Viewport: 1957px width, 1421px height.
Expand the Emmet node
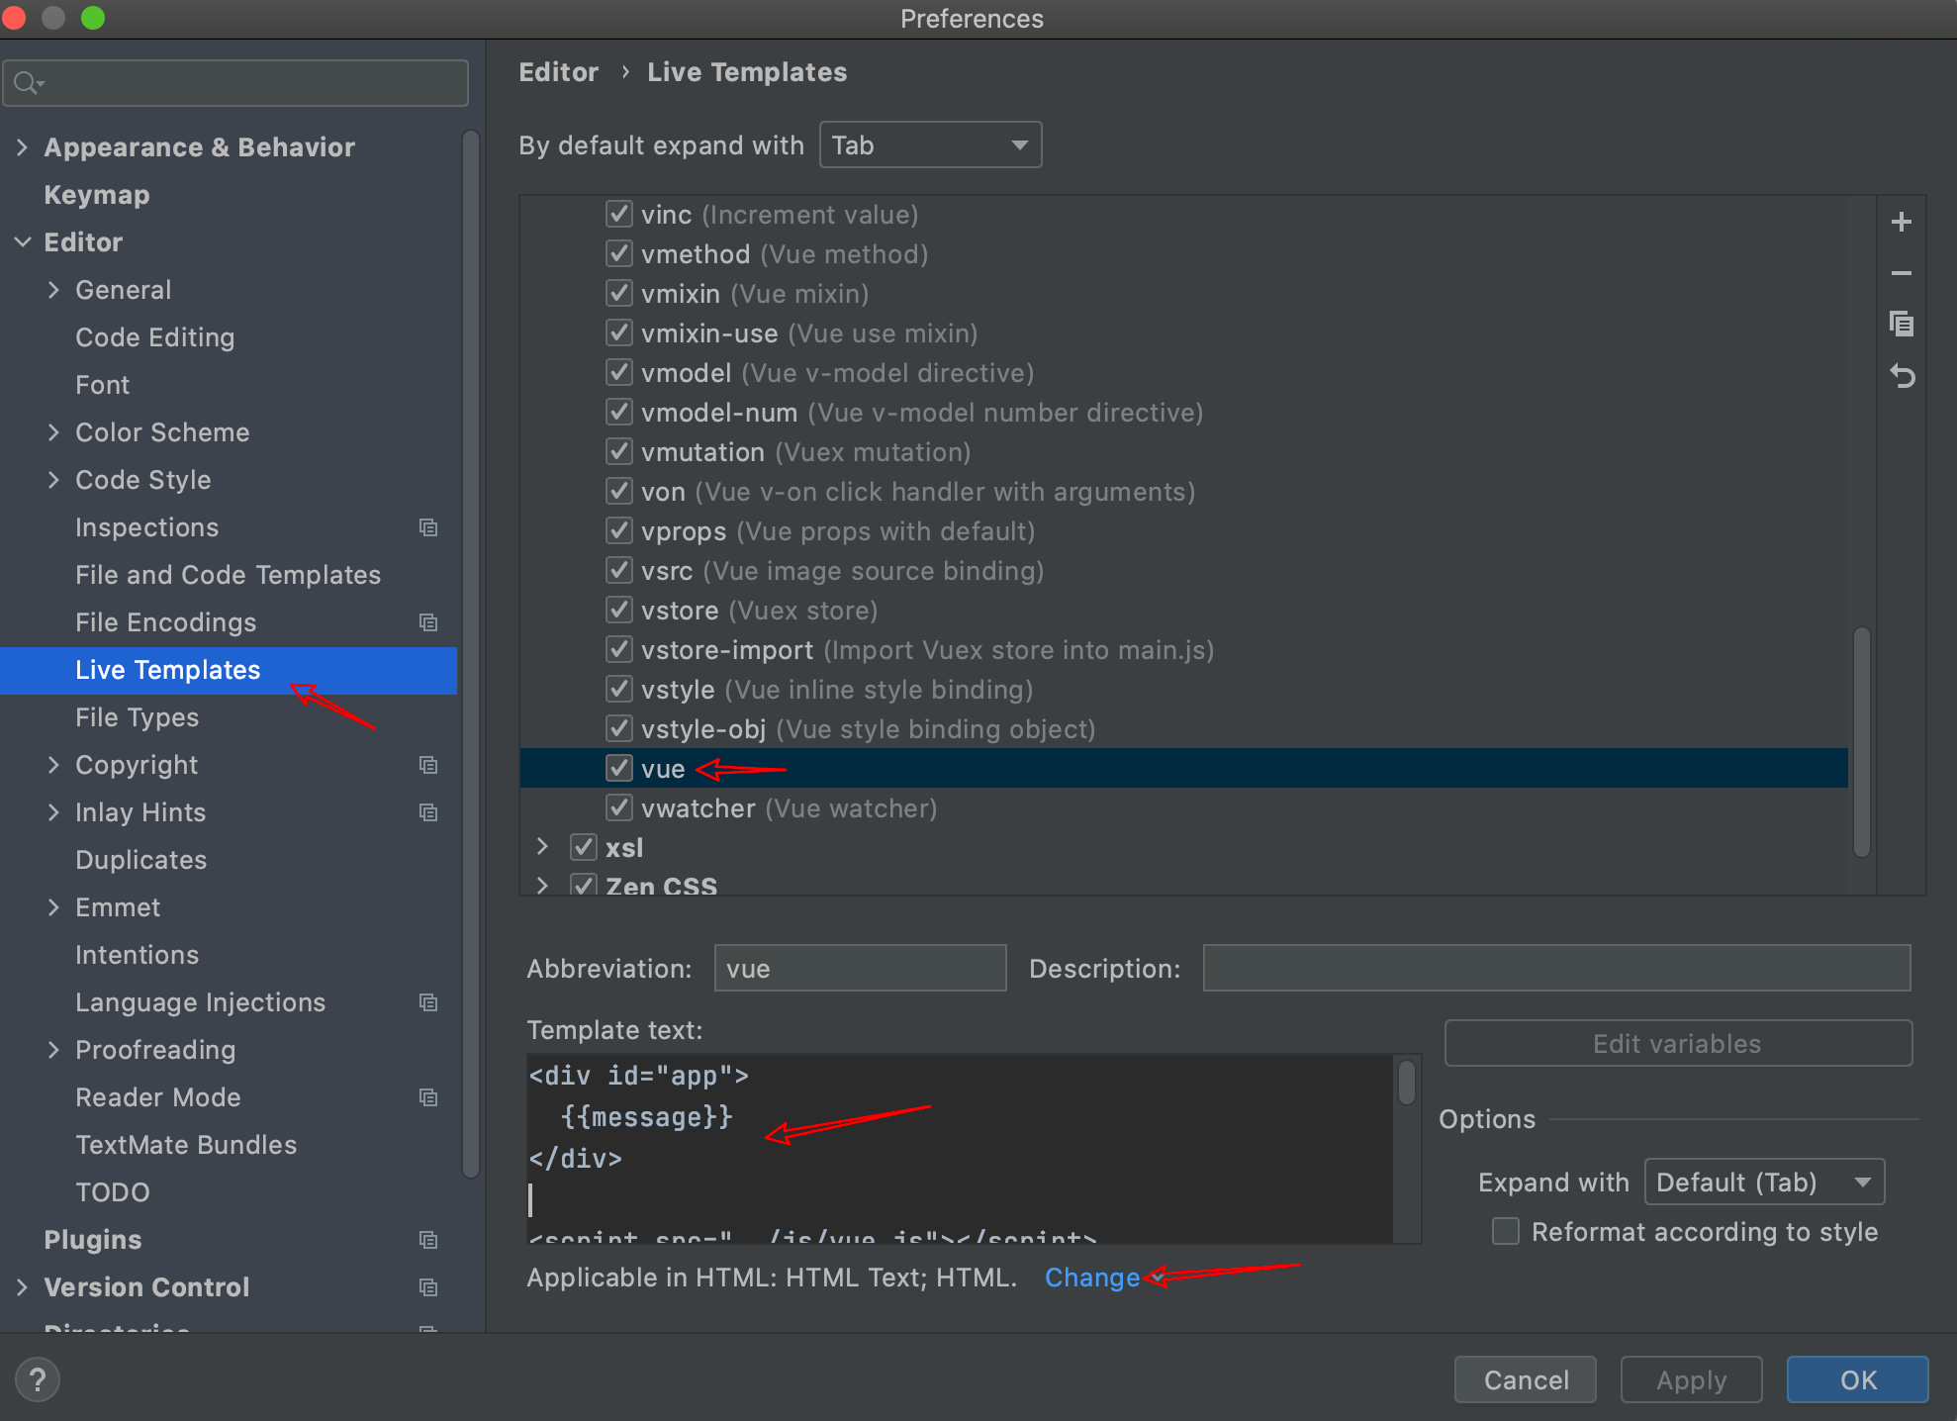pyautogui.click(x=53, y=907)
